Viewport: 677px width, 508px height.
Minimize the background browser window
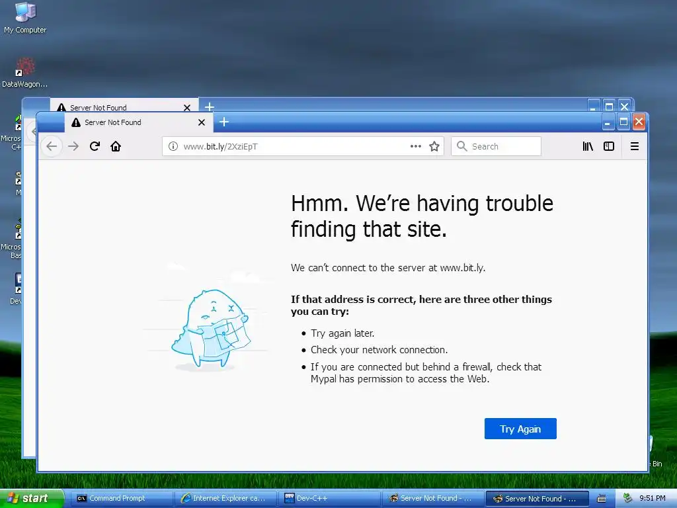[x=593, y=106]
